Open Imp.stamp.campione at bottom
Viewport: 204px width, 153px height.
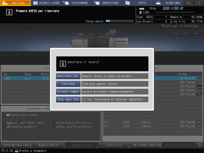[x=146, y=145]
